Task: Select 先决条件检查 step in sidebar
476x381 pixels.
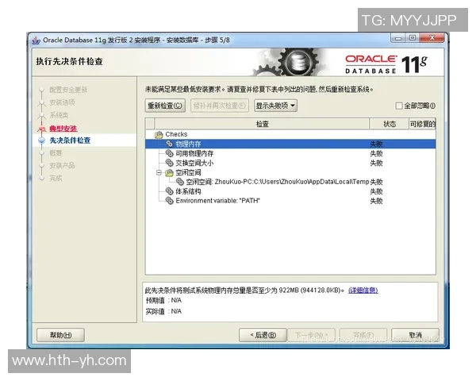Action: [x=70, y=140]
